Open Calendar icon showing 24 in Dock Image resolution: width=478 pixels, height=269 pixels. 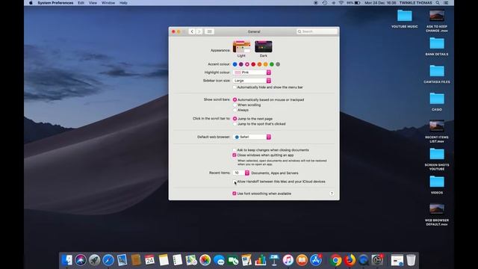pyautogui.click(x=149, y=260)
